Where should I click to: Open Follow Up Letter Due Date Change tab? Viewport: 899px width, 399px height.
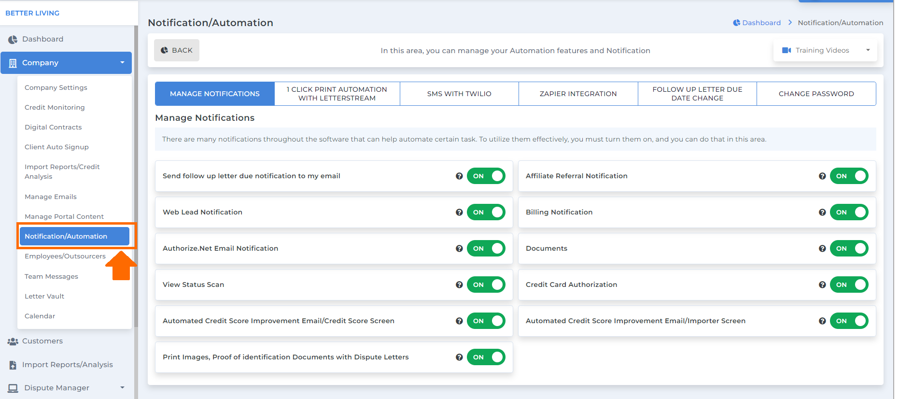coord(697,94)
